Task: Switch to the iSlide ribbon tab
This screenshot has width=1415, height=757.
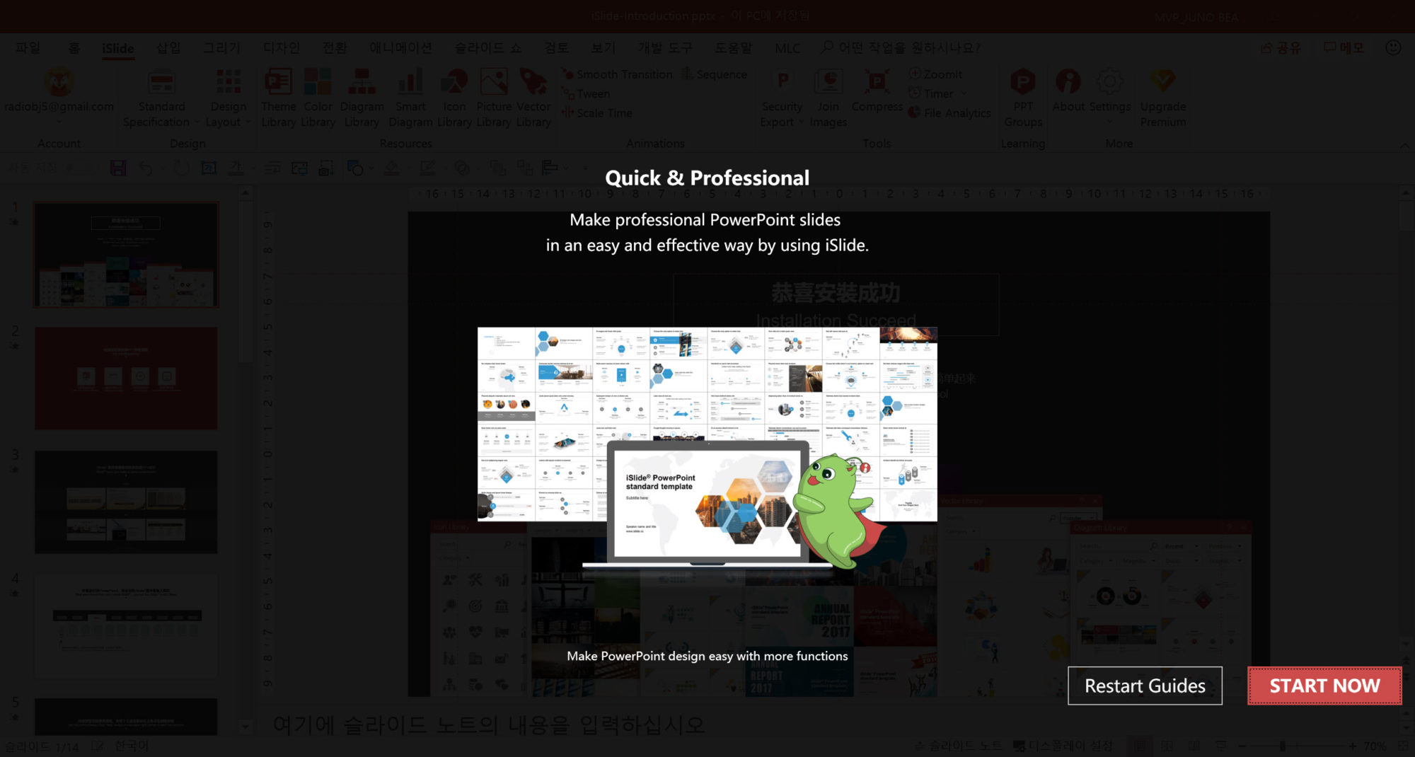Action: 117,48
